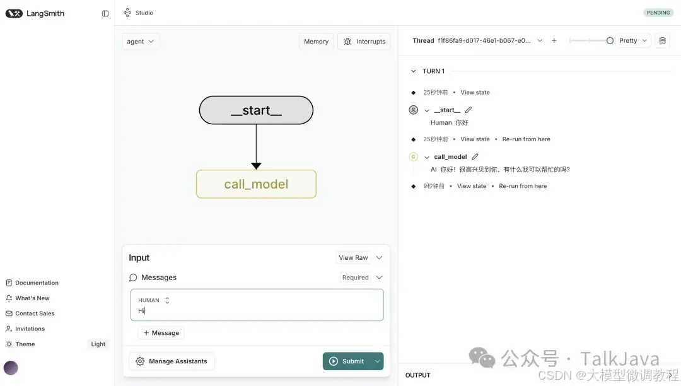This screenshot has height=386, width=681.
Task: View state at first 25秒钟前 checkpoint
Action: click(x=475, y=93)
